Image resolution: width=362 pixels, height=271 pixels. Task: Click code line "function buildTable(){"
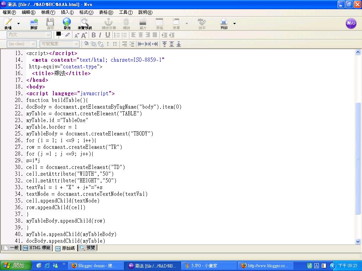pos(57,100)
